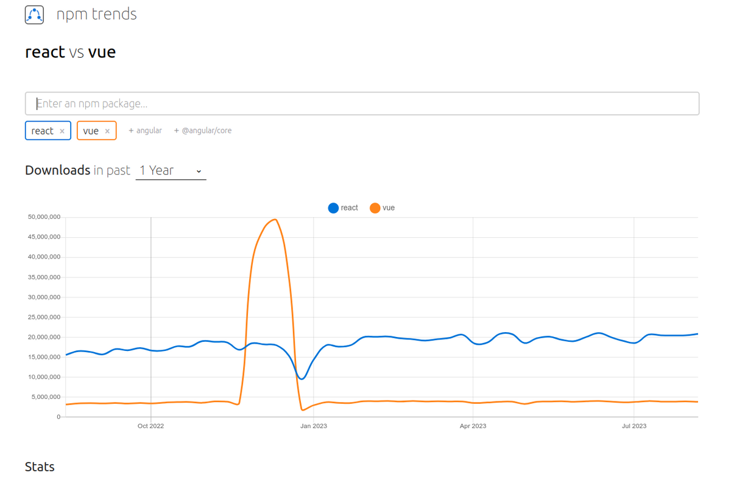Click the orange vue peak on chart
This screenshot has height=489, width=731.
(275, 220)
